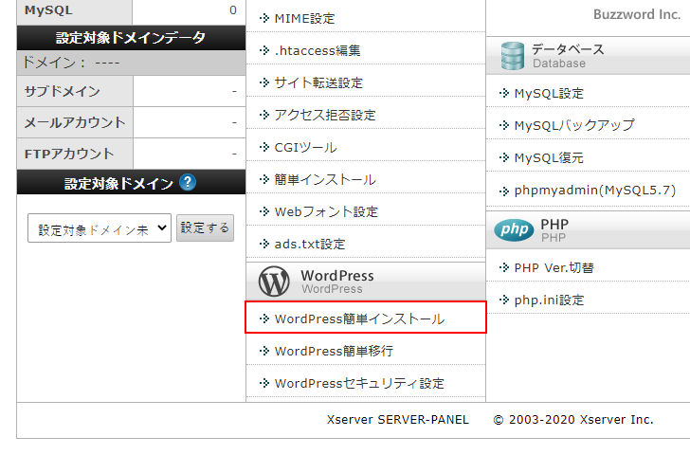
Task: Click the 設定対象ドメインデータ header
Action: (131, 38)
